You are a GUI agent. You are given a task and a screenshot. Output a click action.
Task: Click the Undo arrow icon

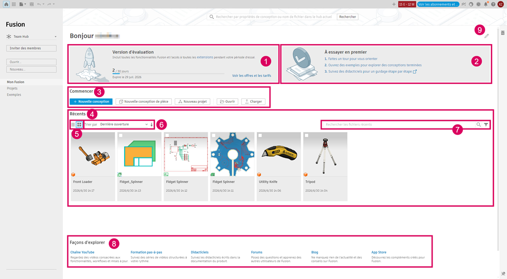[x=39, y=4]
